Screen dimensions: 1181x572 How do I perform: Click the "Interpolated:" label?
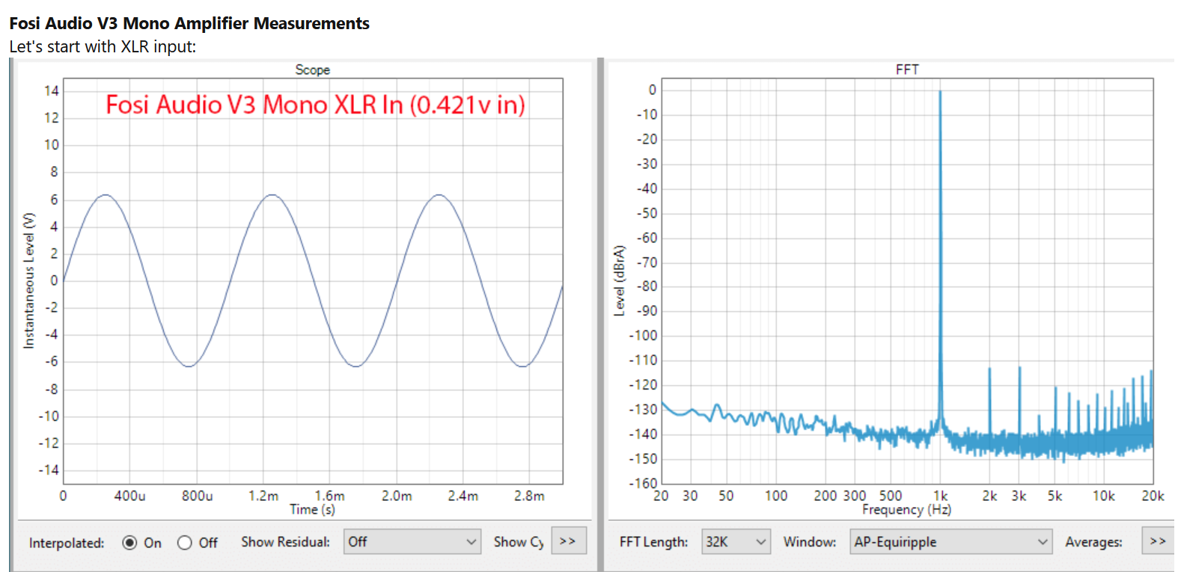[x=67, y=543]
